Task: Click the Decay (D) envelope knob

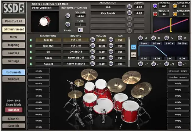Action: [154, 38]
